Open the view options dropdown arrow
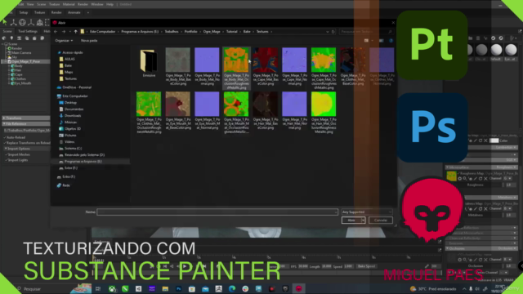Screen dimensions: 523x294 (x=373, y=41)
